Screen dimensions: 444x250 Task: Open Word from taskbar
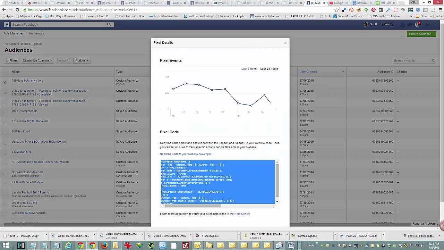pyautogui.click(x=291, y=245)
